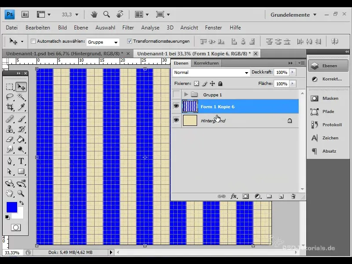Select the Brush tool
Screen dimensions: 352x264
tap(21, 119)
